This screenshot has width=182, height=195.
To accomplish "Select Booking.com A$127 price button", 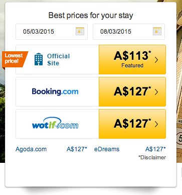I will point(132,91).
